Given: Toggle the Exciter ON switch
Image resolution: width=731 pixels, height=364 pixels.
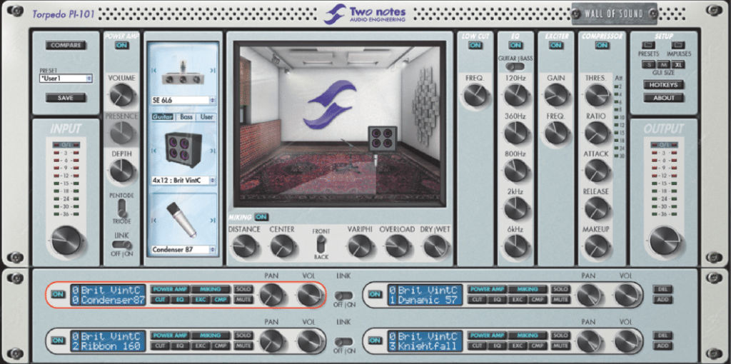Looking at the screenshot, I should pos(555,45).
